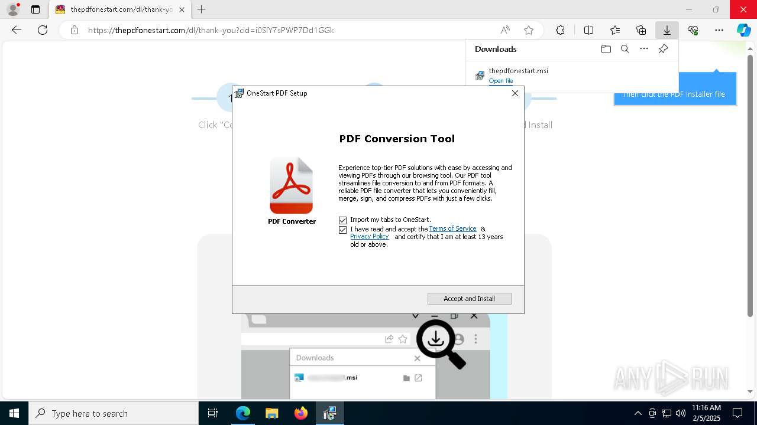The width and height of the screenshot is (757, 425).
Task: Open network status tray icon
Action: coord(667,413)
